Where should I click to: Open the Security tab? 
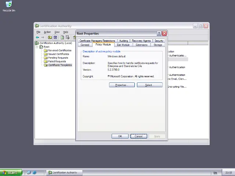click(x=159, y=41)
